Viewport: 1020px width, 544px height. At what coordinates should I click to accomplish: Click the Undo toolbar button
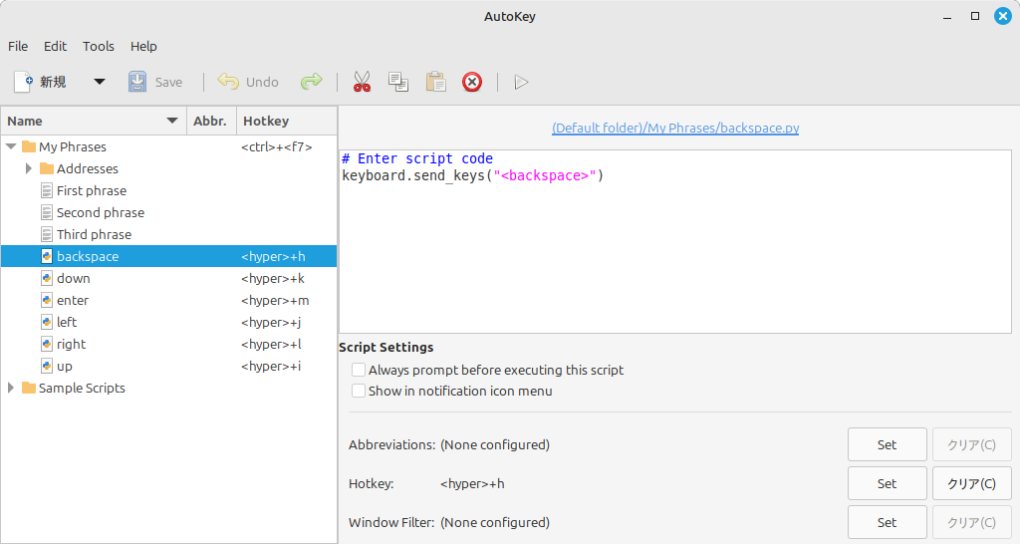(248, 82)
